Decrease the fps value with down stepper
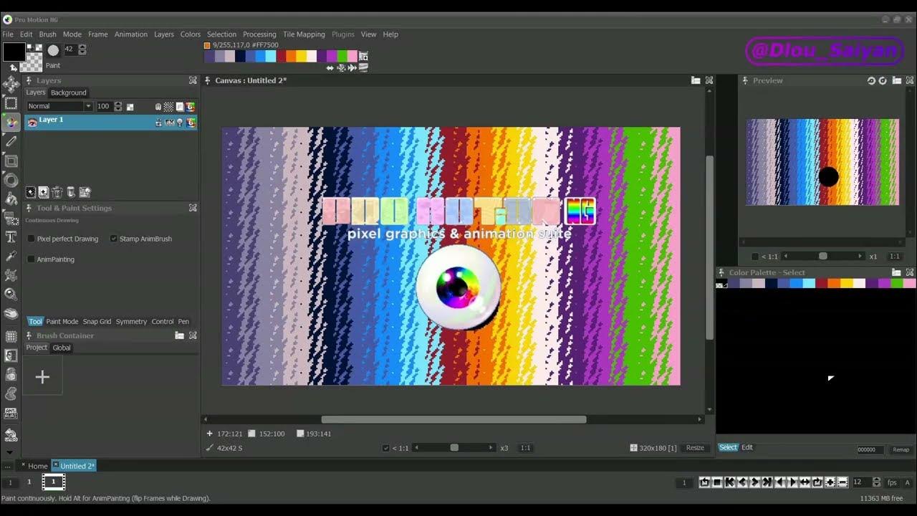Screen dimensions: 917x516 tap(876, 485)
